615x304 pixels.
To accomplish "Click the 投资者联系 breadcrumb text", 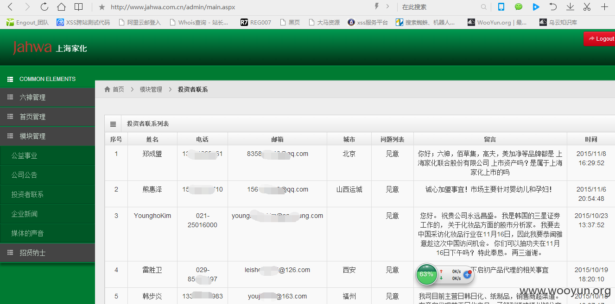I will 193,89.
